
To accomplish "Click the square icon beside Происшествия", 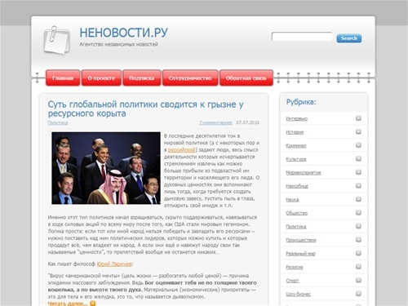I will 358,240.
